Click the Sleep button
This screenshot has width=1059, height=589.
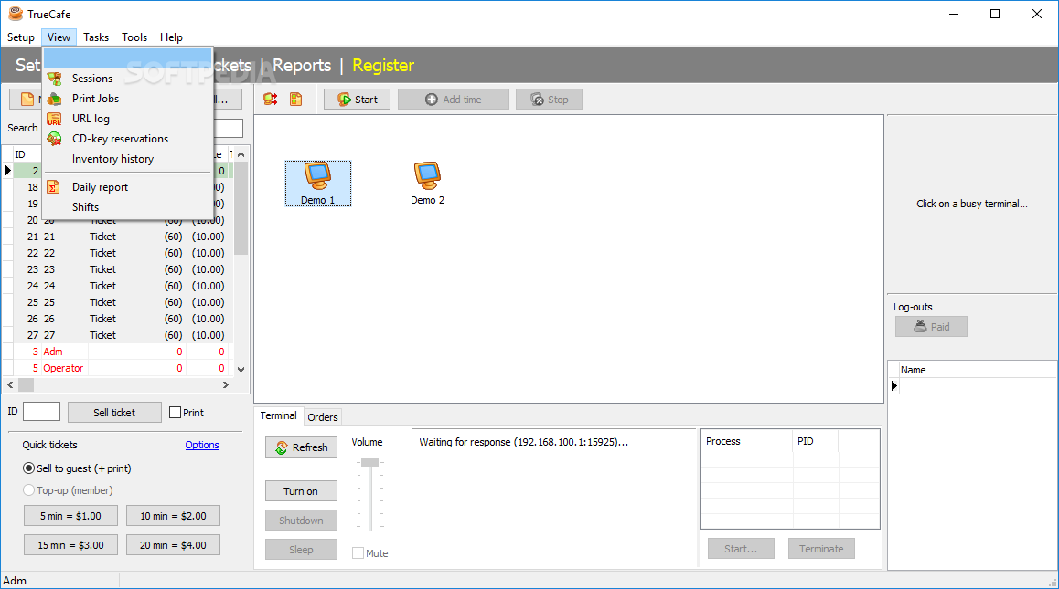tap(301, 550)
